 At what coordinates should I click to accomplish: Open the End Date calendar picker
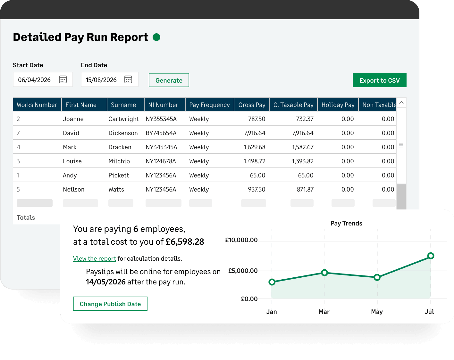click(128, 79)
